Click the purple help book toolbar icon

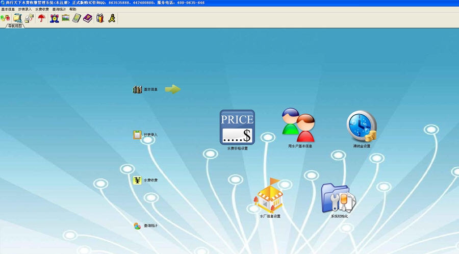coord(88,18)
